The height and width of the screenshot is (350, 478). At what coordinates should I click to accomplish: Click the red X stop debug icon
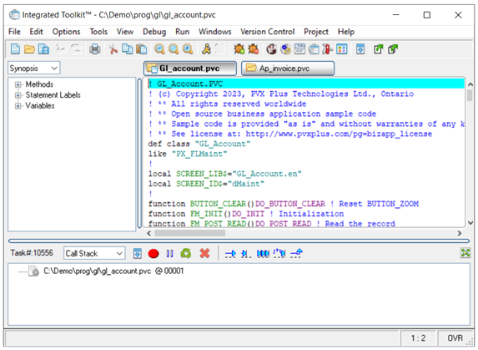pyautogui.click(x=204, y=253)
